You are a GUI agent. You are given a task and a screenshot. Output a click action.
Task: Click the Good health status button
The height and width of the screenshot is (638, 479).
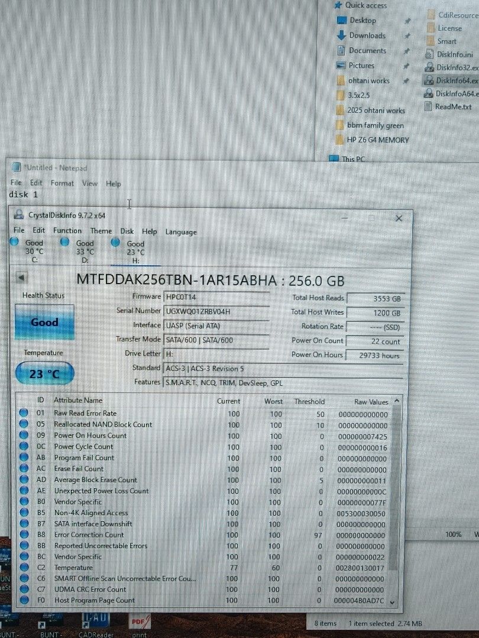(x=44, y=322)
